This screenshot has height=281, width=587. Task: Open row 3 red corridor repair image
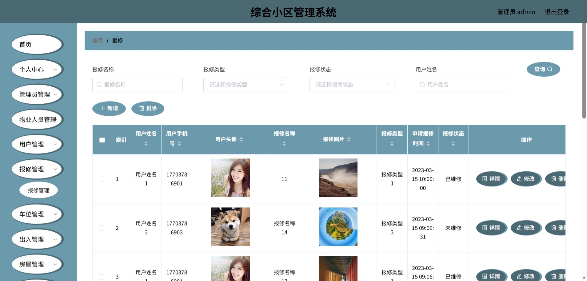click(338, 269)
